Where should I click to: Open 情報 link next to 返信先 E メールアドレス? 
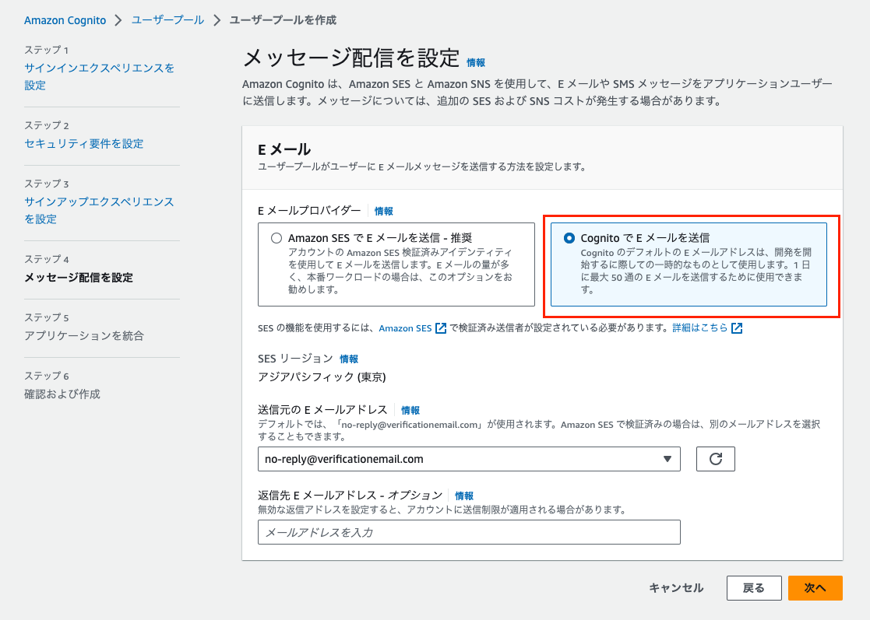click(x=464, y=496)
